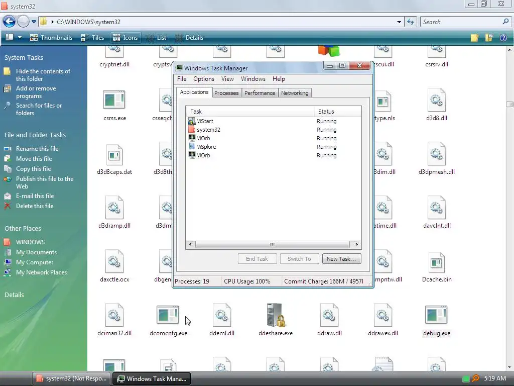Click Rename this file link
The width and height of the screenshot is (514, 386).
(37, 149)
